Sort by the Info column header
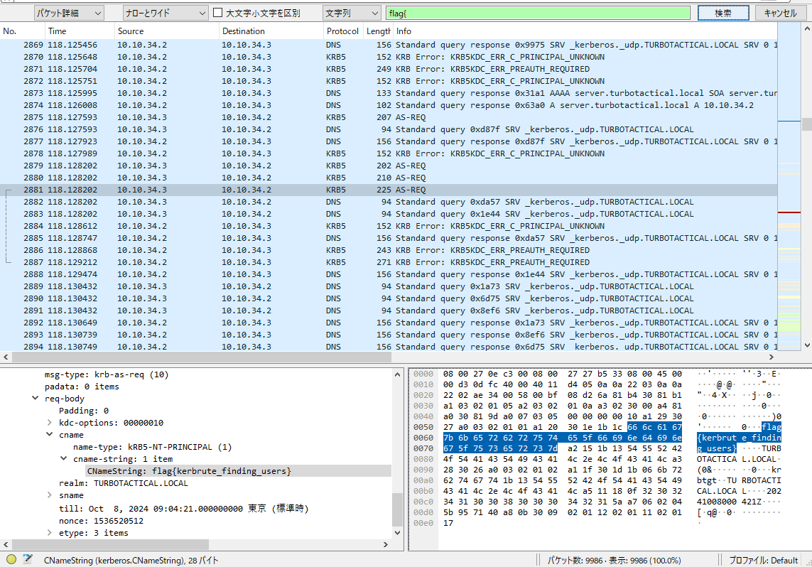The height and width of the screenshot is (567, 812). pos(585,31)
